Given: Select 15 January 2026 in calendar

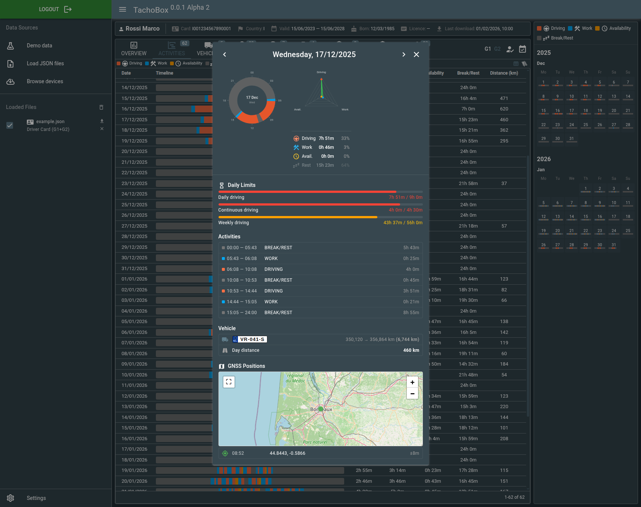Looking at the screenshot, I should click(585, 217).
